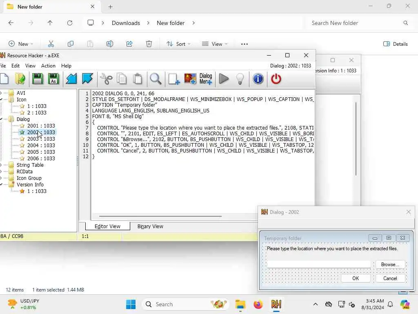418x314 pixels.
Task: Save with the green floppy disk icon
Action: coord(37,79)
